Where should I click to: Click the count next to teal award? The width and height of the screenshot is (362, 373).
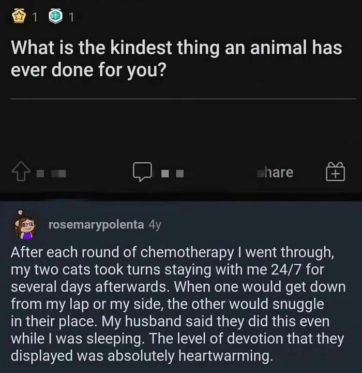point(71,18)
